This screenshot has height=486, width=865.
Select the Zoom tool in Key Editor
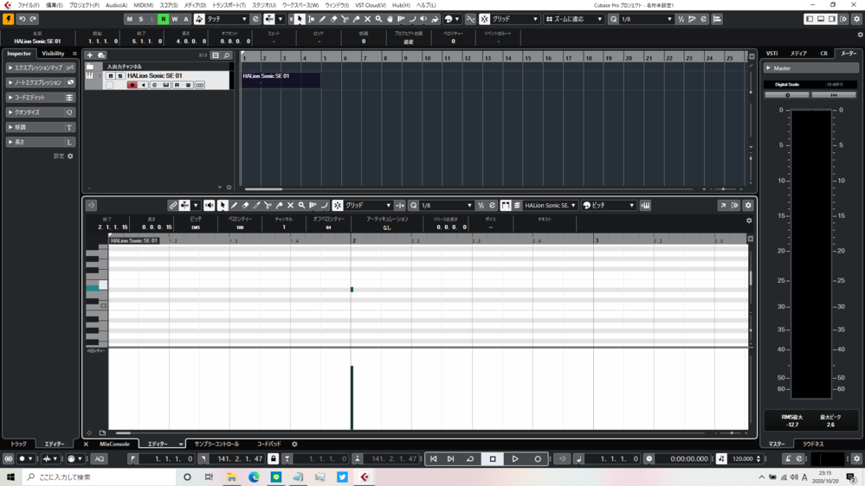click(x=302, y=206)
